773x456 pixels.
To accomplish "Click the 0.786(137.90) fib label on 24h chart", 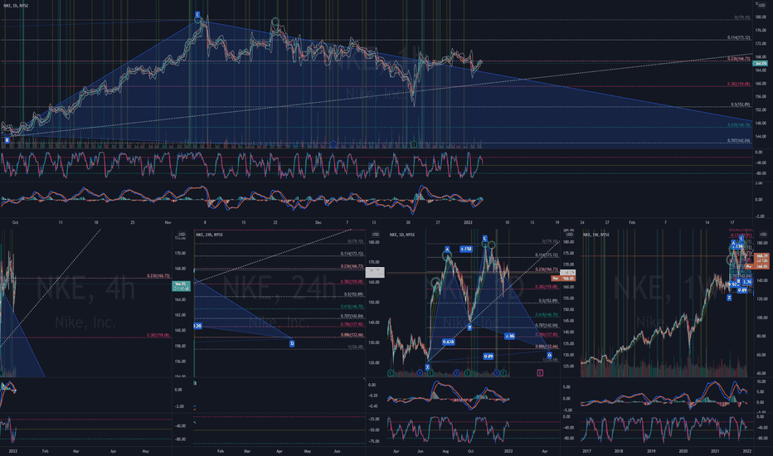I will tap(352, 324).
